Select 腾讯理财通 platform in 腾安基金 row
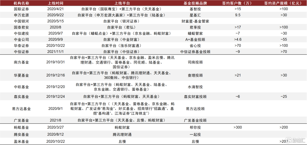 122,134
